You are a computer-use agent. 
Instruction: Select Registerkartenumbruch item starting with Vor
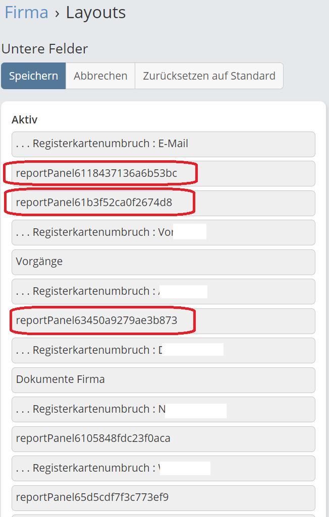(x=163, y=233)
